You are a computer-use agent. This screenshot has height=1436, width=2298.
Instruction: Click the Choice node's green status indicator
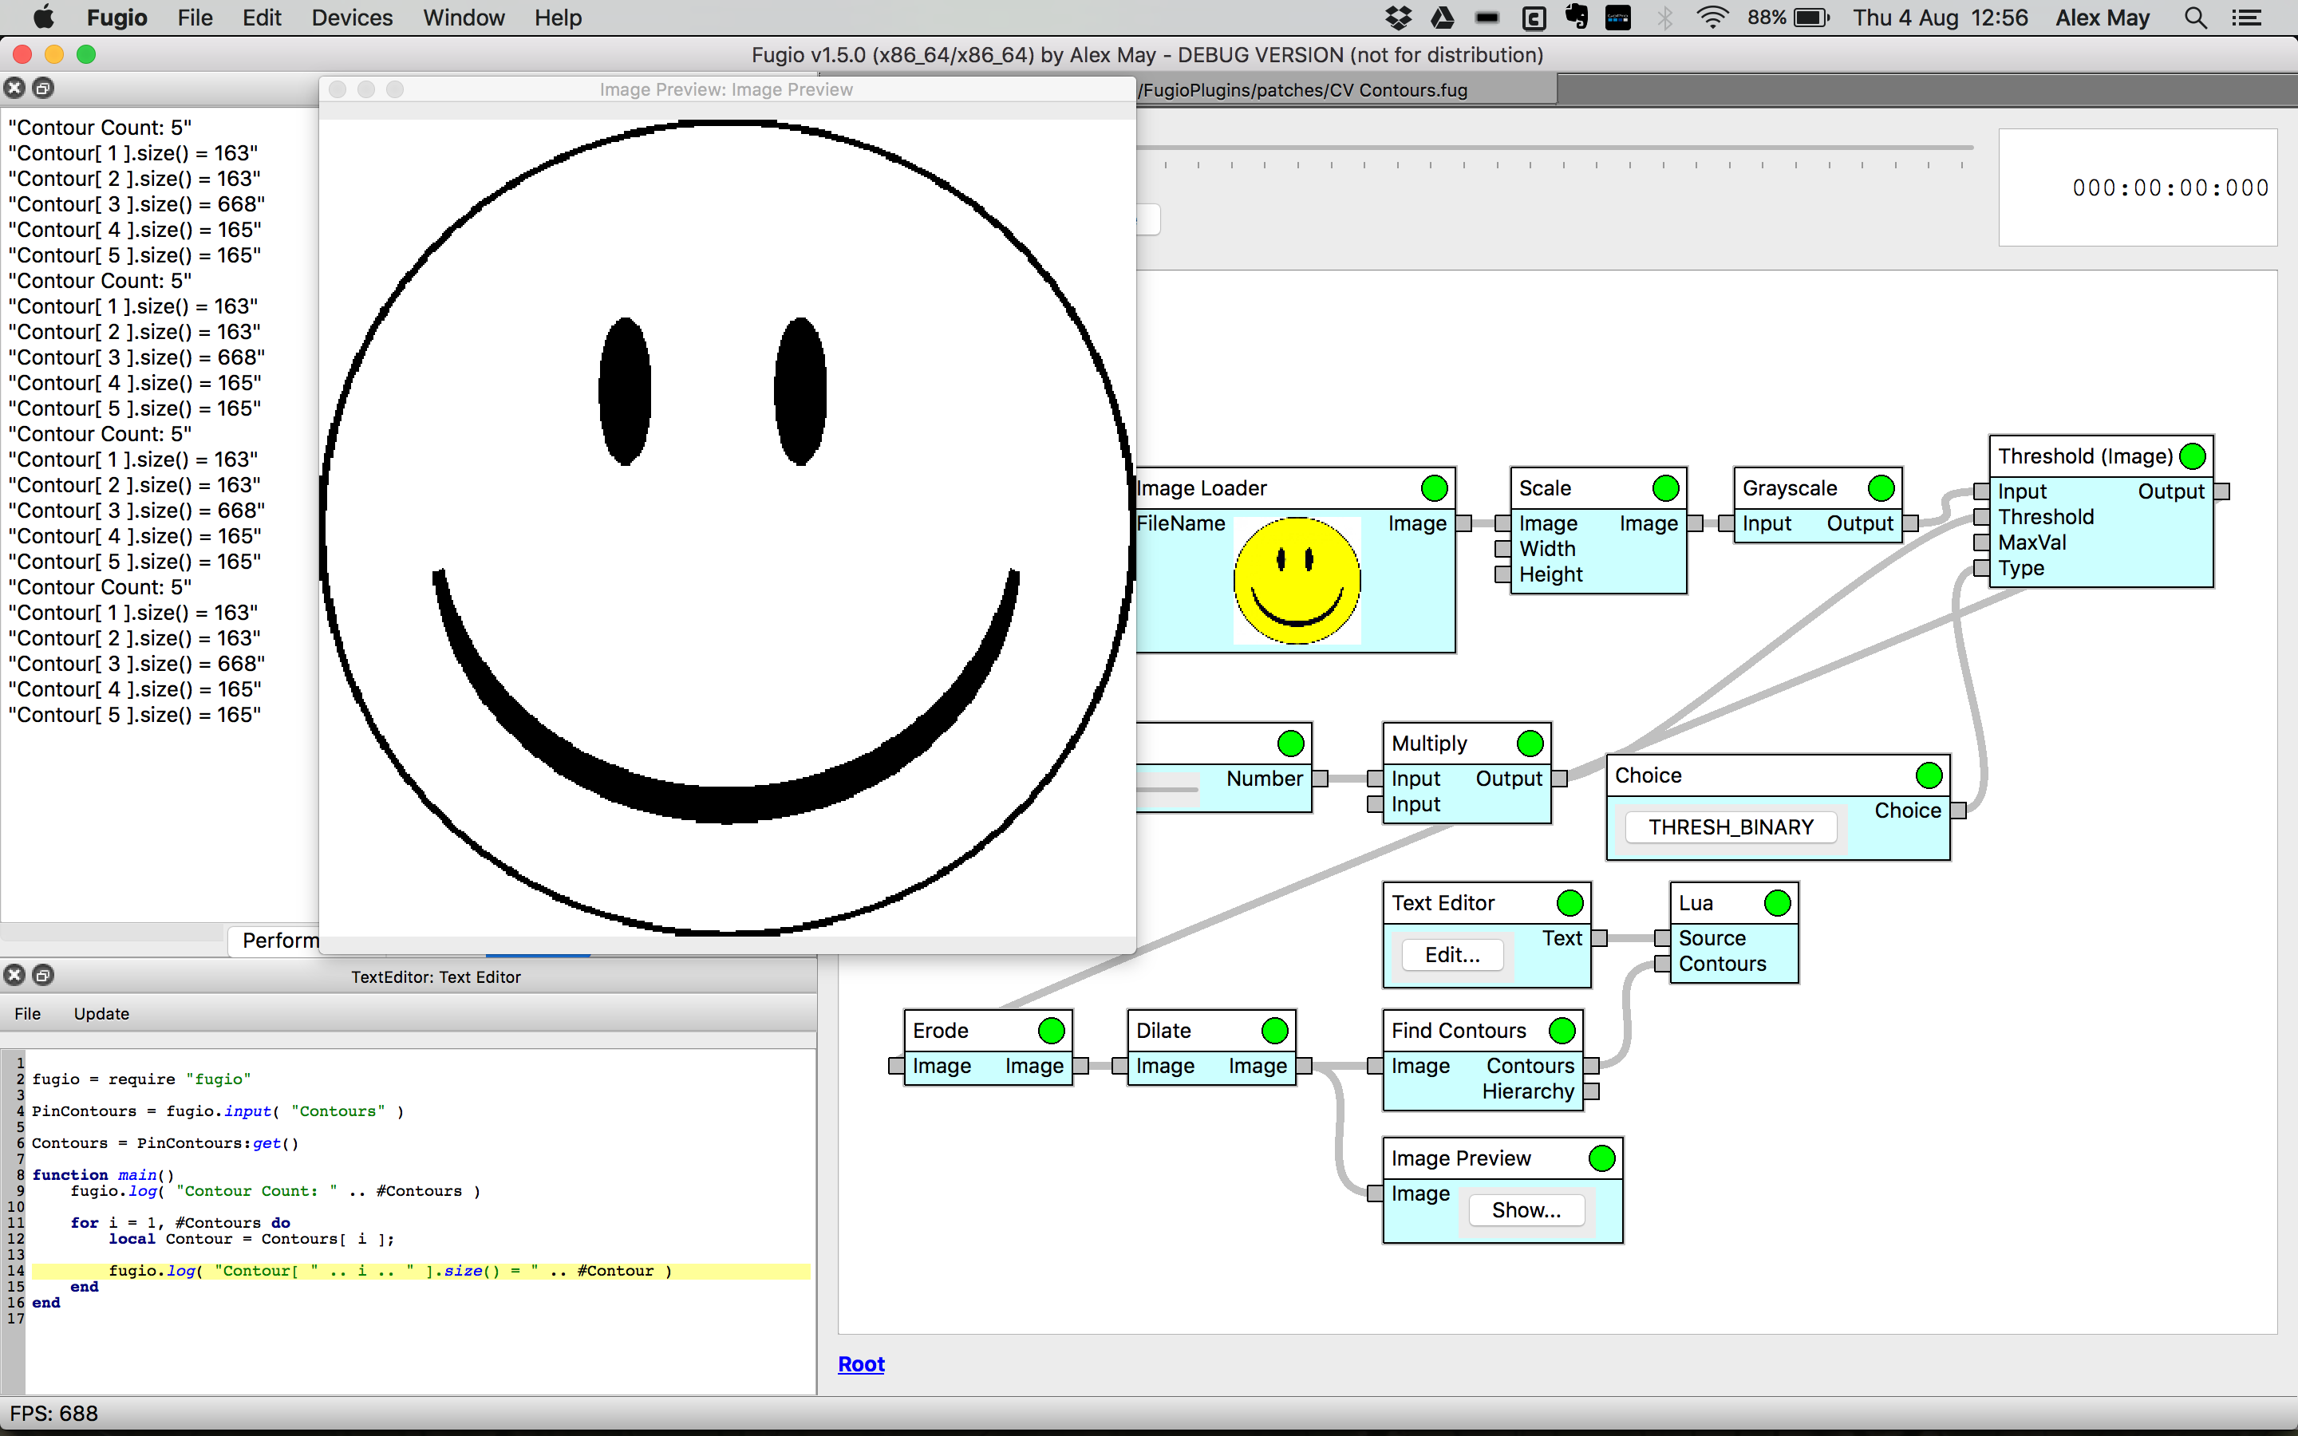pyautogui.click(x=1929, y=775)
